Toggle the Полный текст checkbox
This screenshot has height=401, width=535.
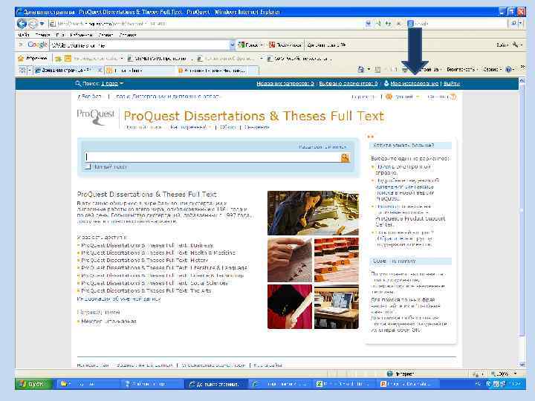(88, 167)
